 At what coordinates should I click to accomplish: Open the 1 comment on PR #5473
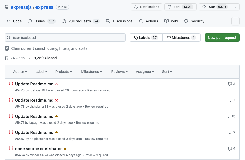point(232,100)
